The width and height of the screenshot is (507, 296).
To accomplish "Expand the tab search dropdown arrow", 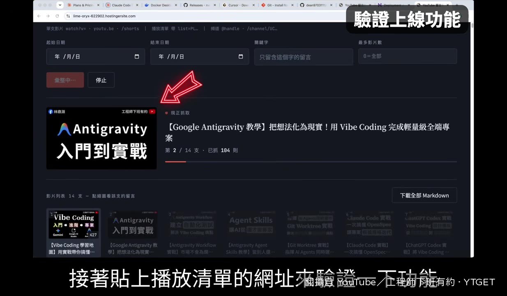I will [60, 5].
